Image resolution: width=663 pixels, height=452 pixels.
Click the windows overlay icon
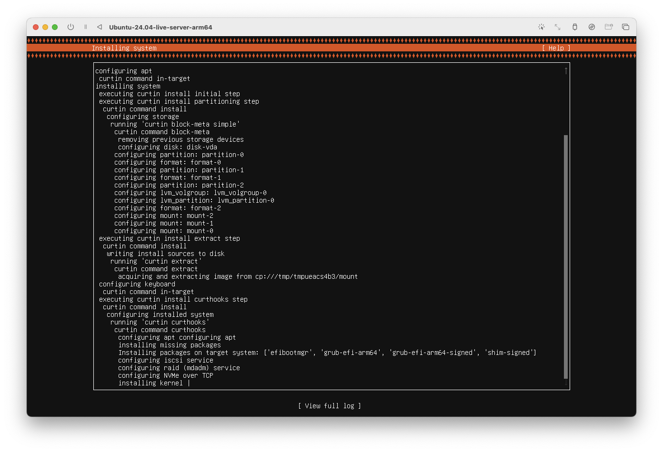click(x=626, y=27)
